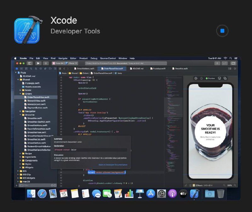Switch to the Smoothie.swift tab
252x212 pixels.
pos(180,69)
